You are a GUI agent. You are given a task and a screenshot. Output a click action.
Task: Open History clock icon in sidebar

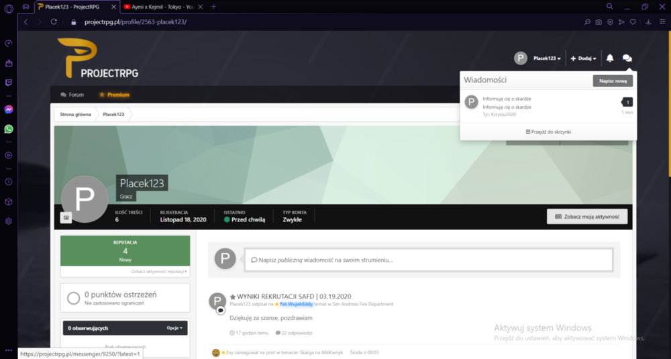point(9,182)
